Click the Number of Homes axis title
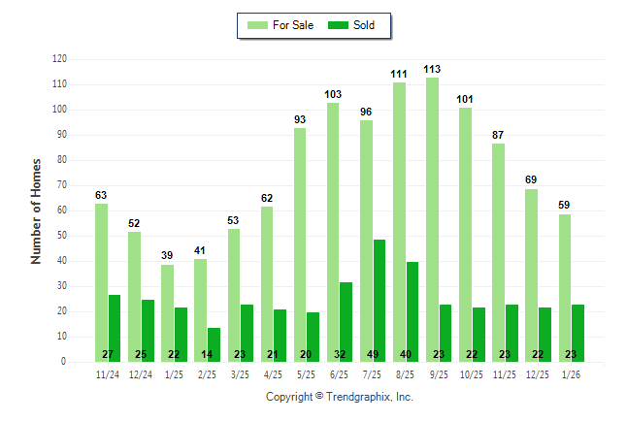This screenshot has width=627, height=421. point(36,210)
